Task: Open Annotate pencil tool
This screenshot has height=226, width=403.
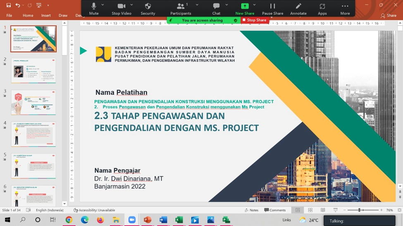Action: 298,9
